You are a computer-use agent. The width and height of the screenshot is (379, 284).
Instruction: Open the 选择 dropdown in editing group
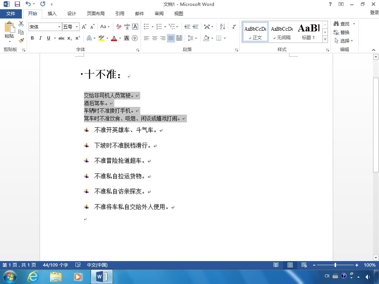point(344,41)
